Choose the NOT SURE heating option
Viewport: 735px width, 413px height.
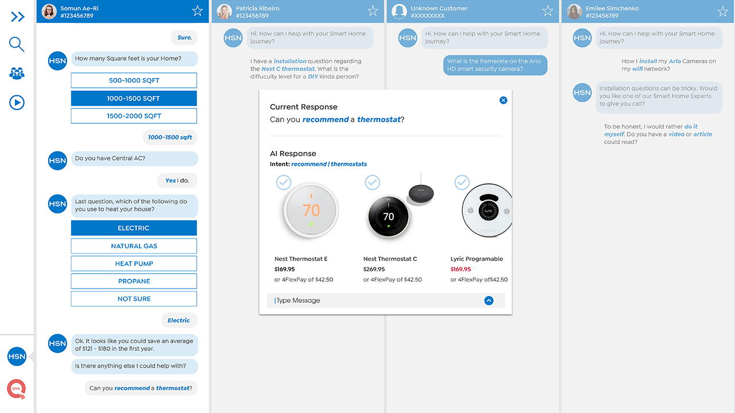(134, 299)
